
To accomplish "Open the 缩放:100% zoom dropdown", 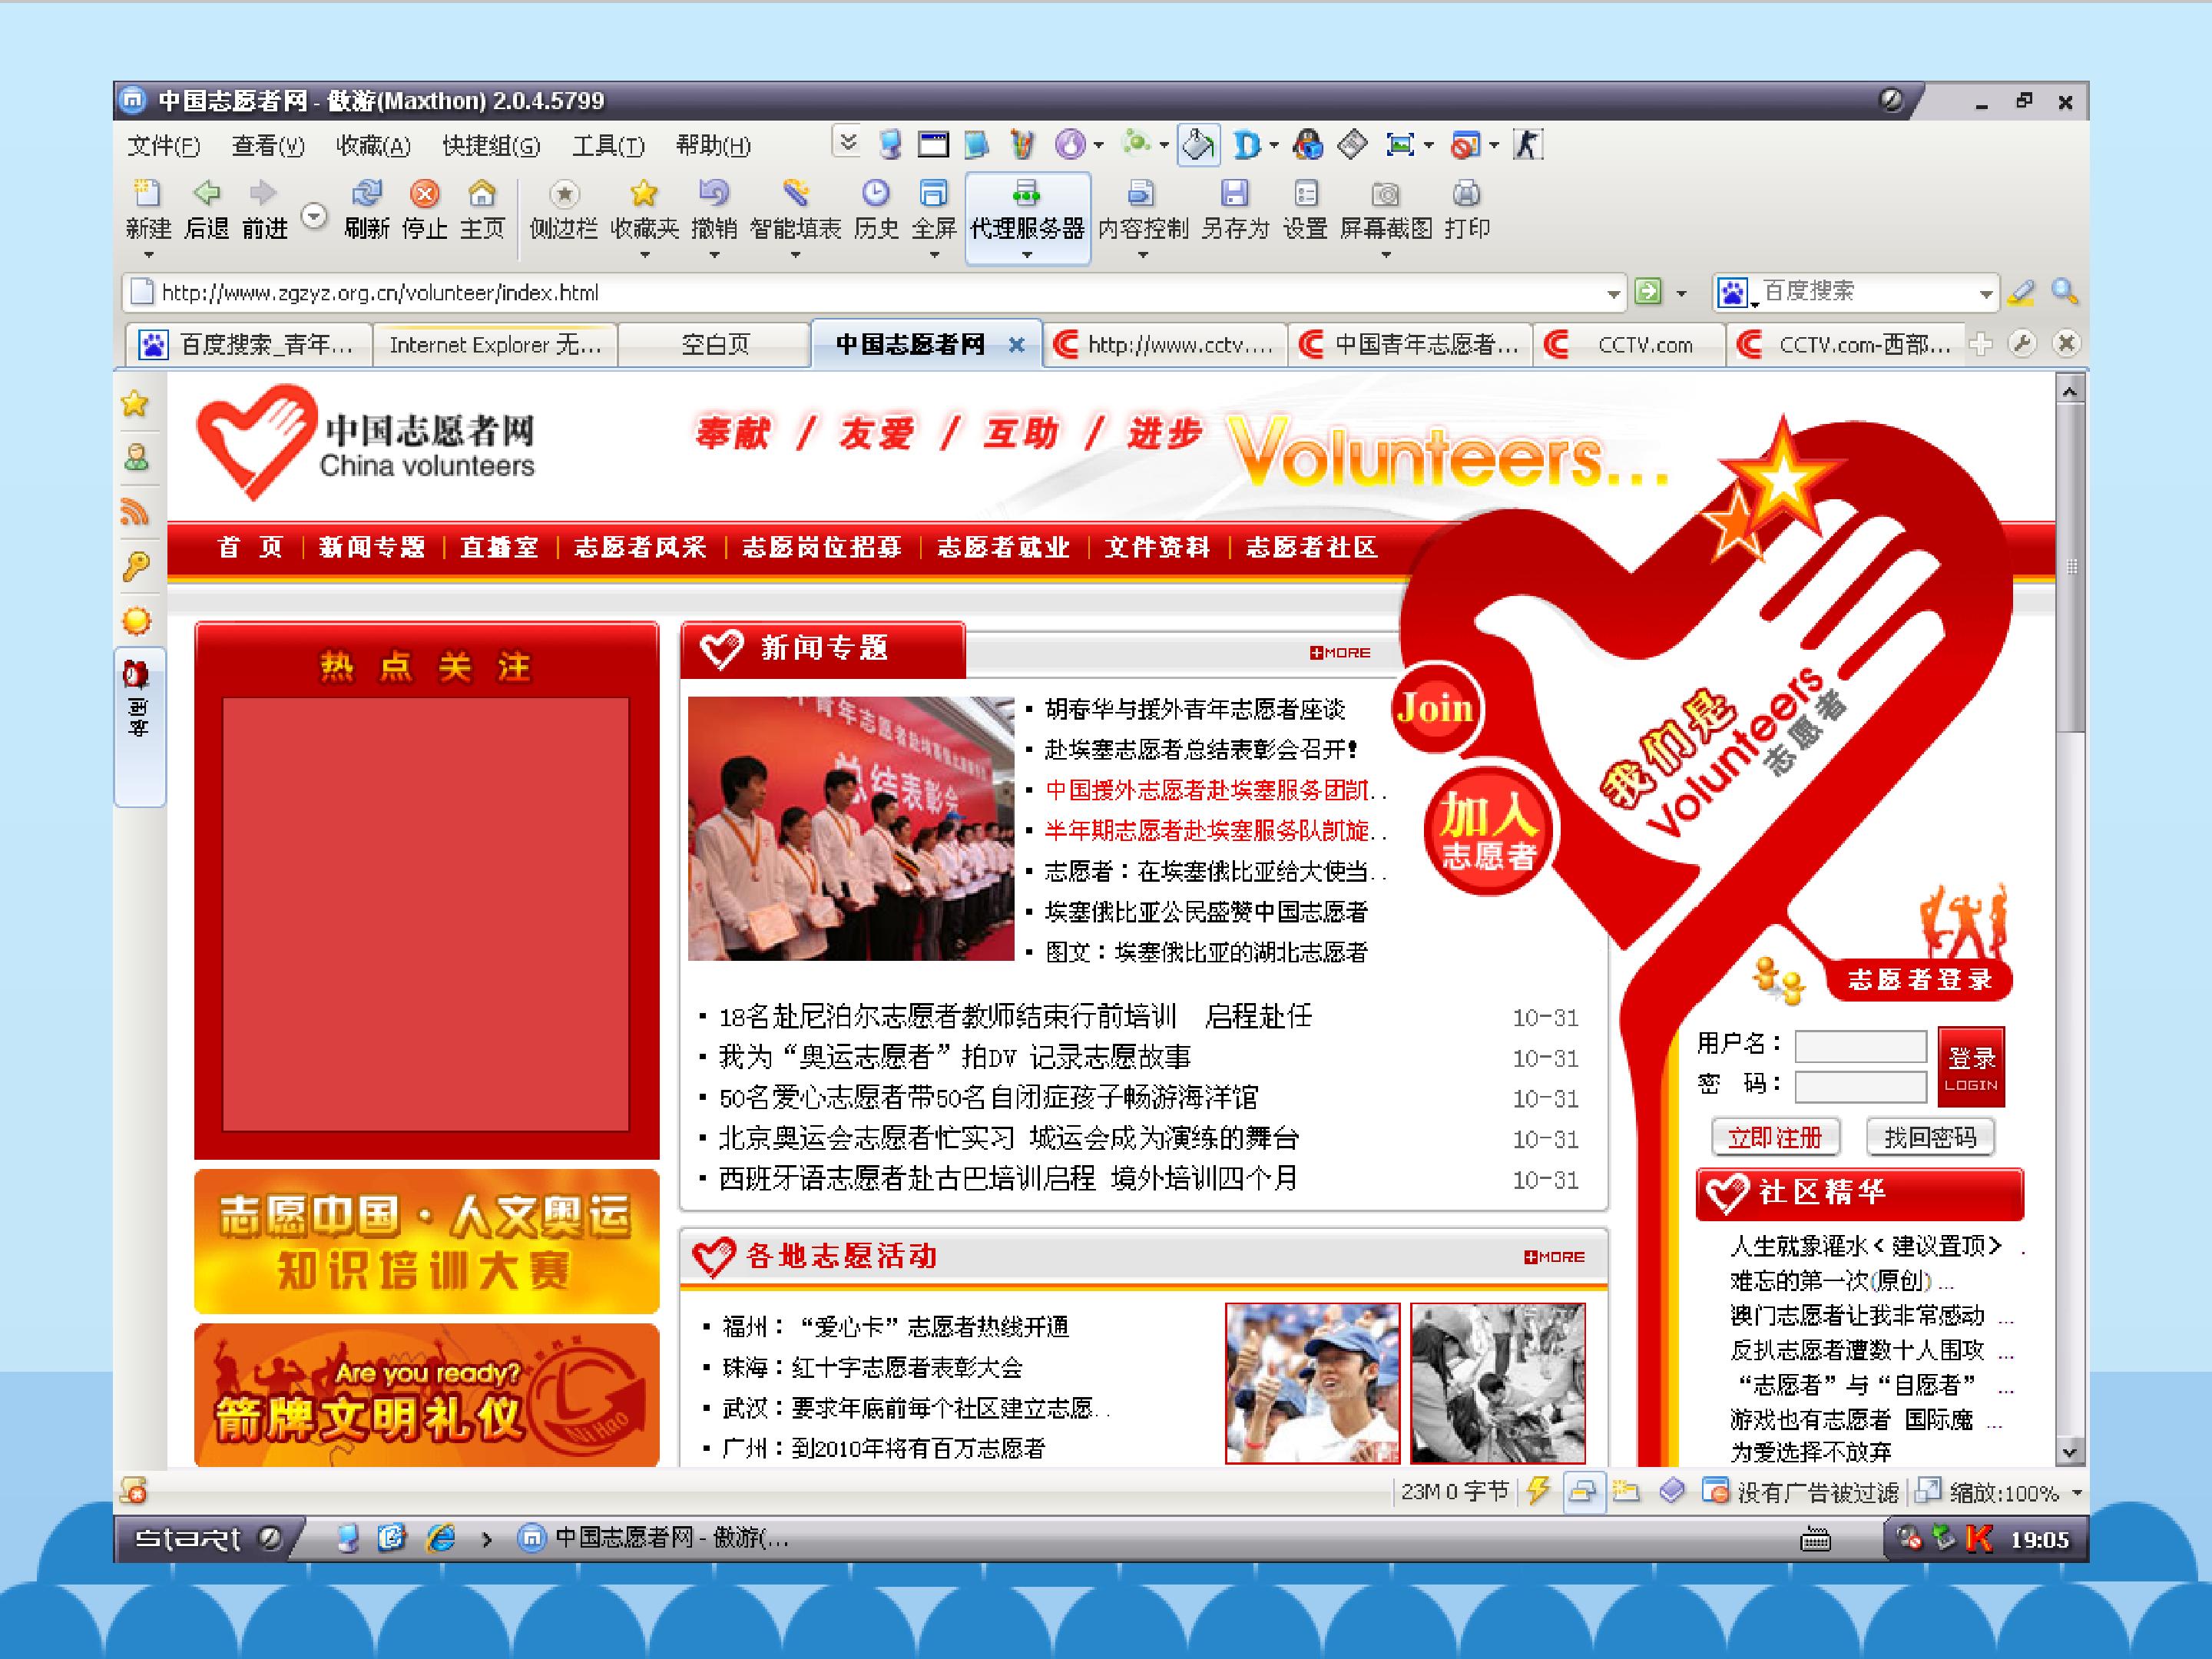I will click(x=2076, y=1493).
